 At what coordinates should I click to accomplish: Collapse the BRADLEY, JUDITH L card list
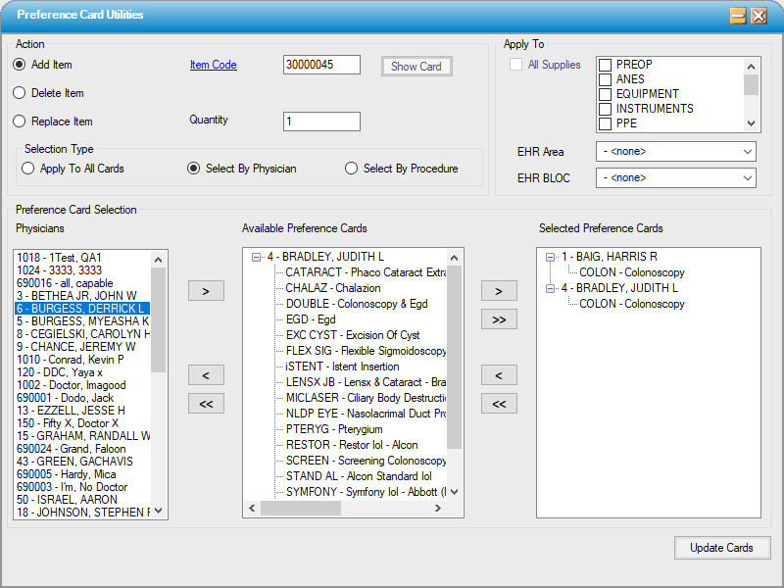coord(254,256)
